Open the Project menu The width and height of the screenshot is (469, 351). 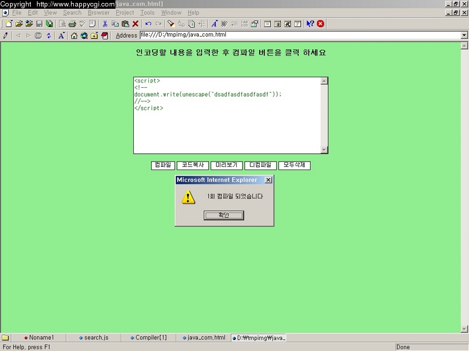125,12
